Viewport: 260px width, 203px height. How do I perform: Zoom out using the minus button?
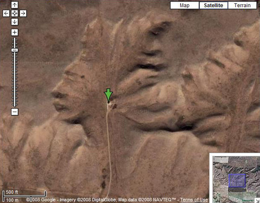[x=15, y=112]
